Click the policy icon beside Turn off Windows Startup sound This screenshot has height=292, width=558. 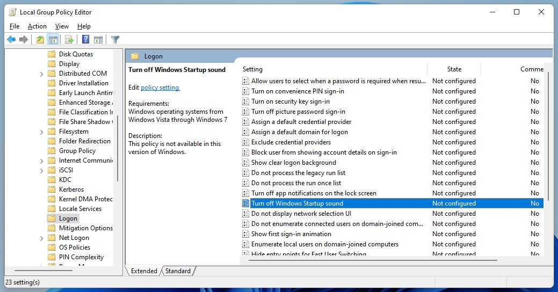point(245,203)
